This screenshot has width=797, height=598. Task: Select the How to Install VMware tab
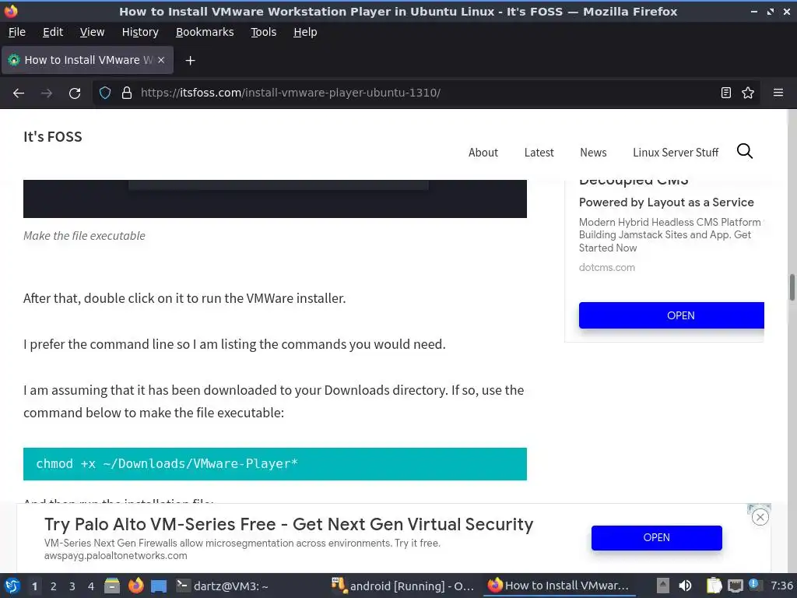tap(88, 60)
